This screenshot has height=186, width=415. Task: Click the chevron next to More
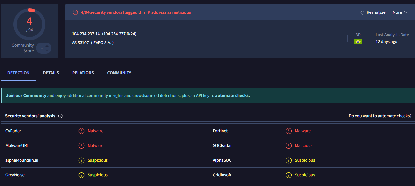click(406, 12)
